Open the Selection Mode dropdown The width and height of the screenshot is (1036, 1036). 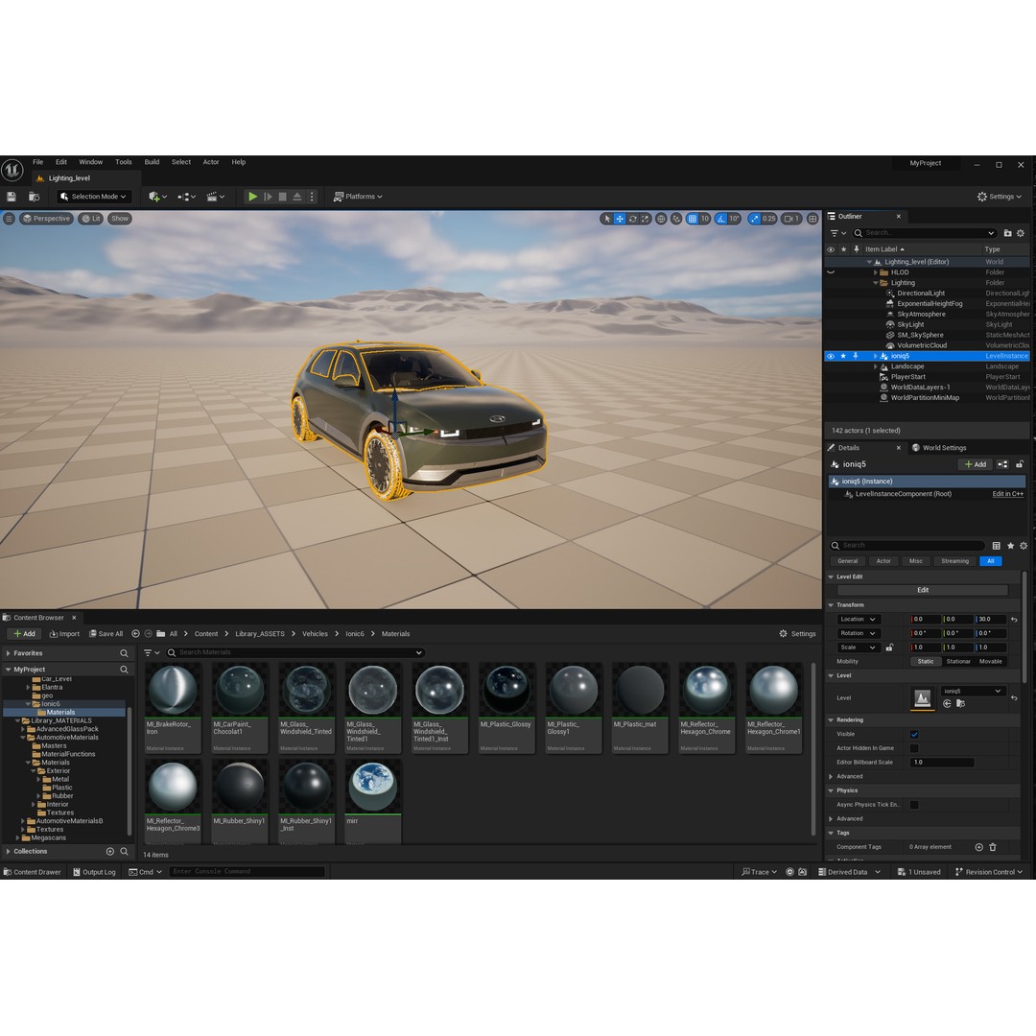pyautogui.click(x=94, y=197)
